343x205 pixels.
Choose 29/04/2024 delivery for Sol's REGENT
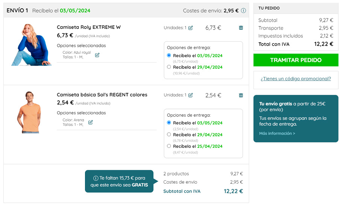169,135
